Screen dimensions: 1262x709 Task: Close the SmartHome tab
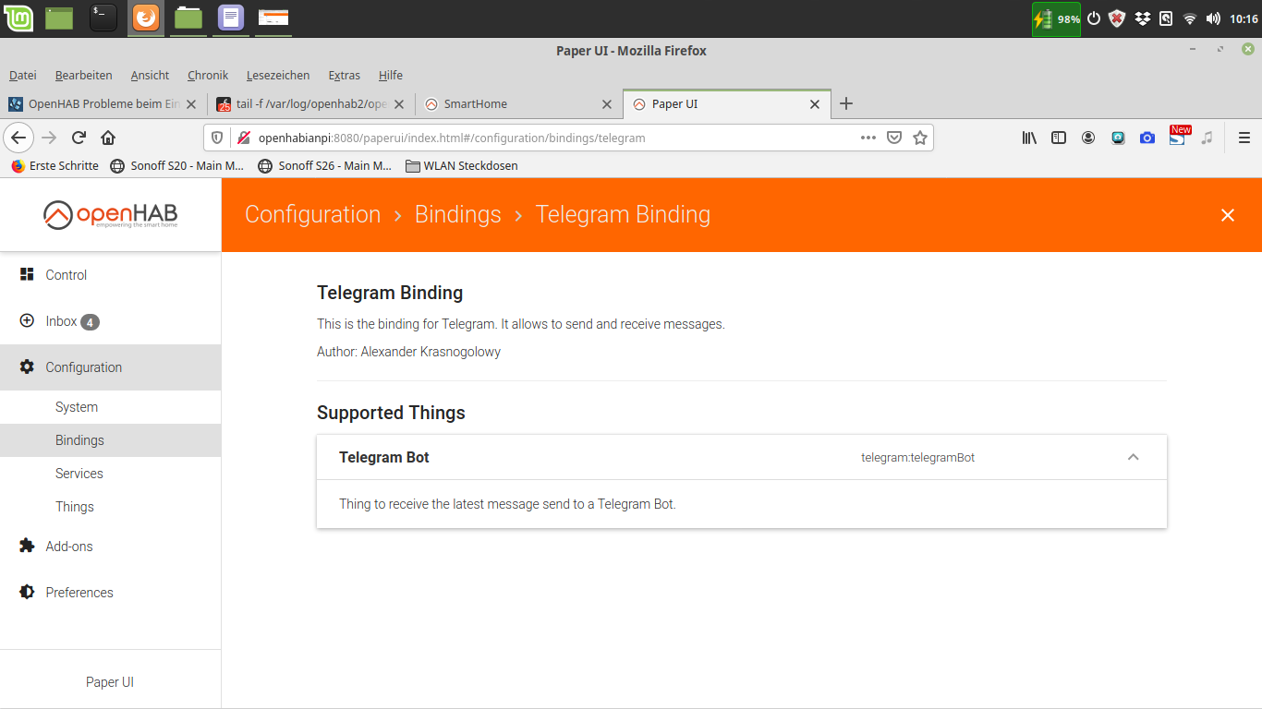[607, 104]
